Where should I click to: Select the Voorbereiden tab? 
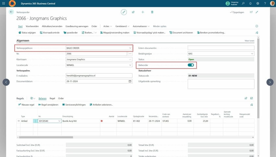pos(32,26)
